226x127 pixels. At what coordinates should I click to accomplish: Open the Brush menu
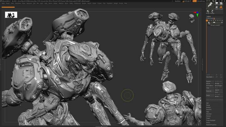point(8,3)
